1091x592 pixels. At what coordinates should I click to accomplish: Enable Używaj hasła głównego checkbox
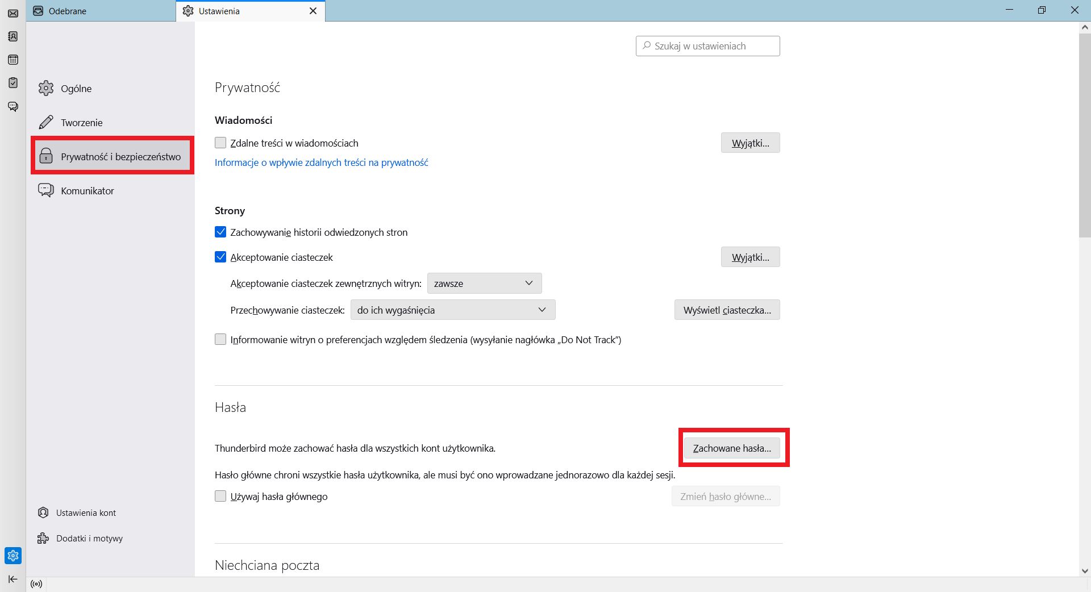click(220, 496)
